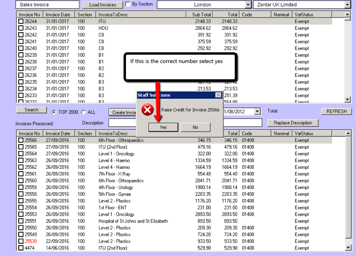The width and height of the screenshot is (356, 256).
Task: Click the REFRESH button
Action: click(336, 111)
